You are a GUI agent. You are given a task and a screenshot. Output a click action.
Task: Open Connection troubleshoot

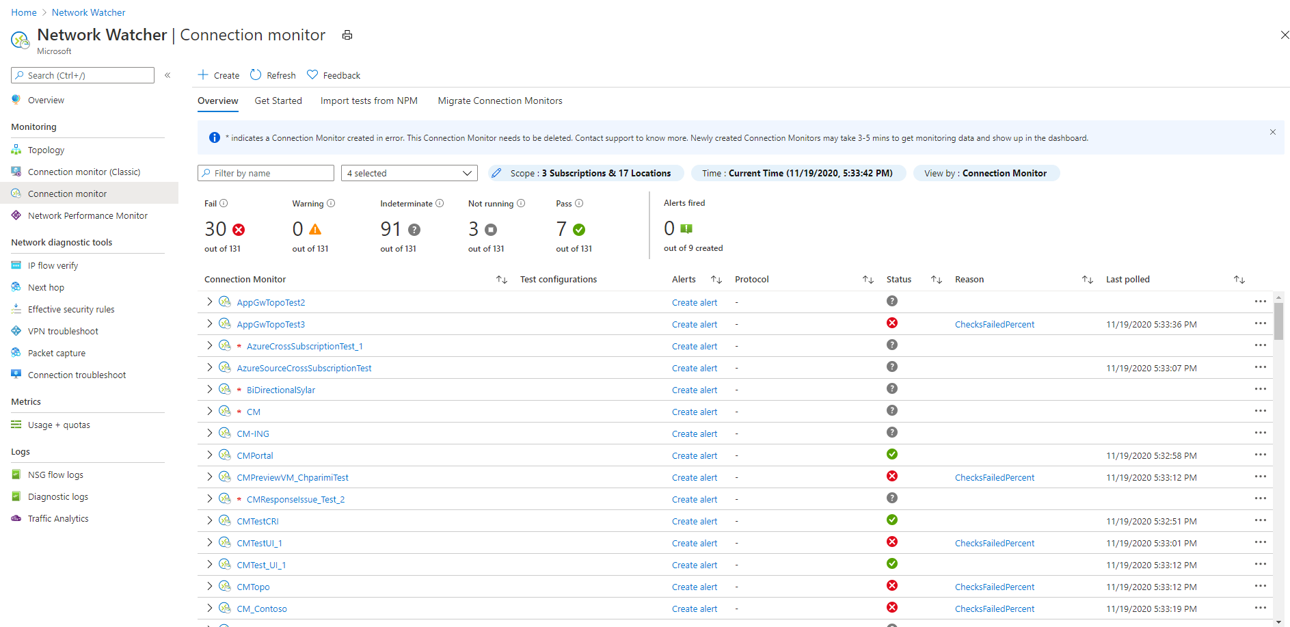point(76,374)
